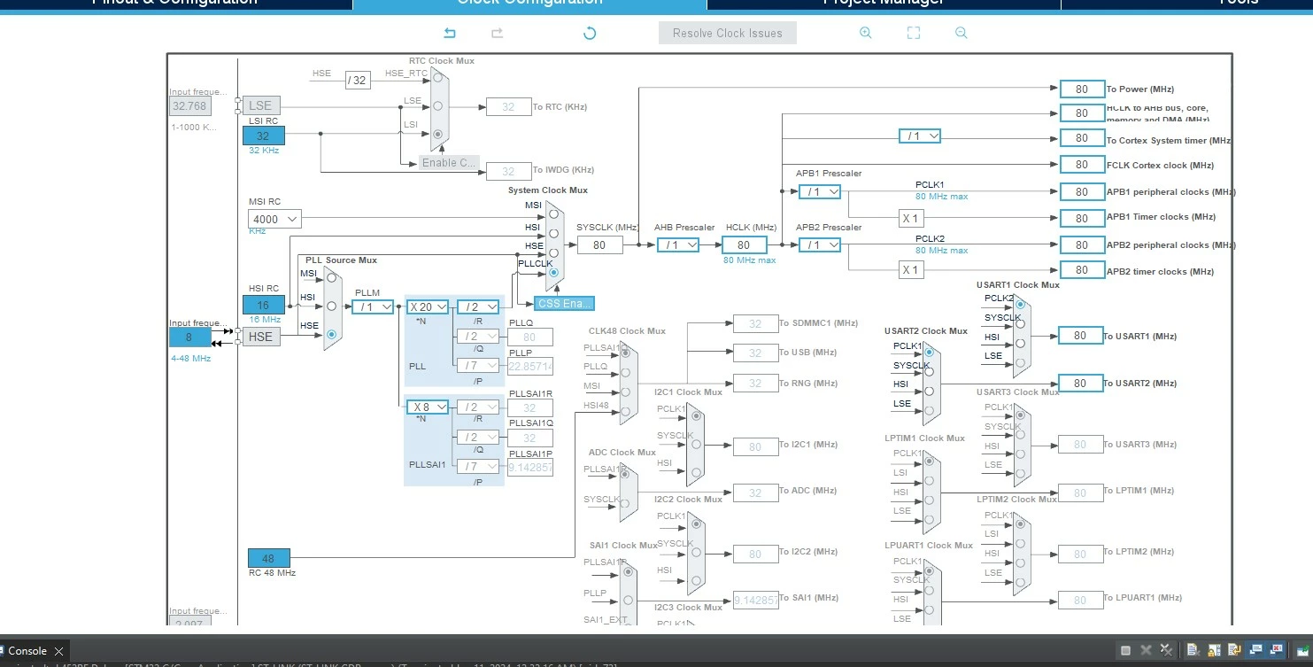Image resolution: width=1313 pixels, height=667 pixels.
Task: Click the undo arrow icon
Action: [x=450, y=33]
